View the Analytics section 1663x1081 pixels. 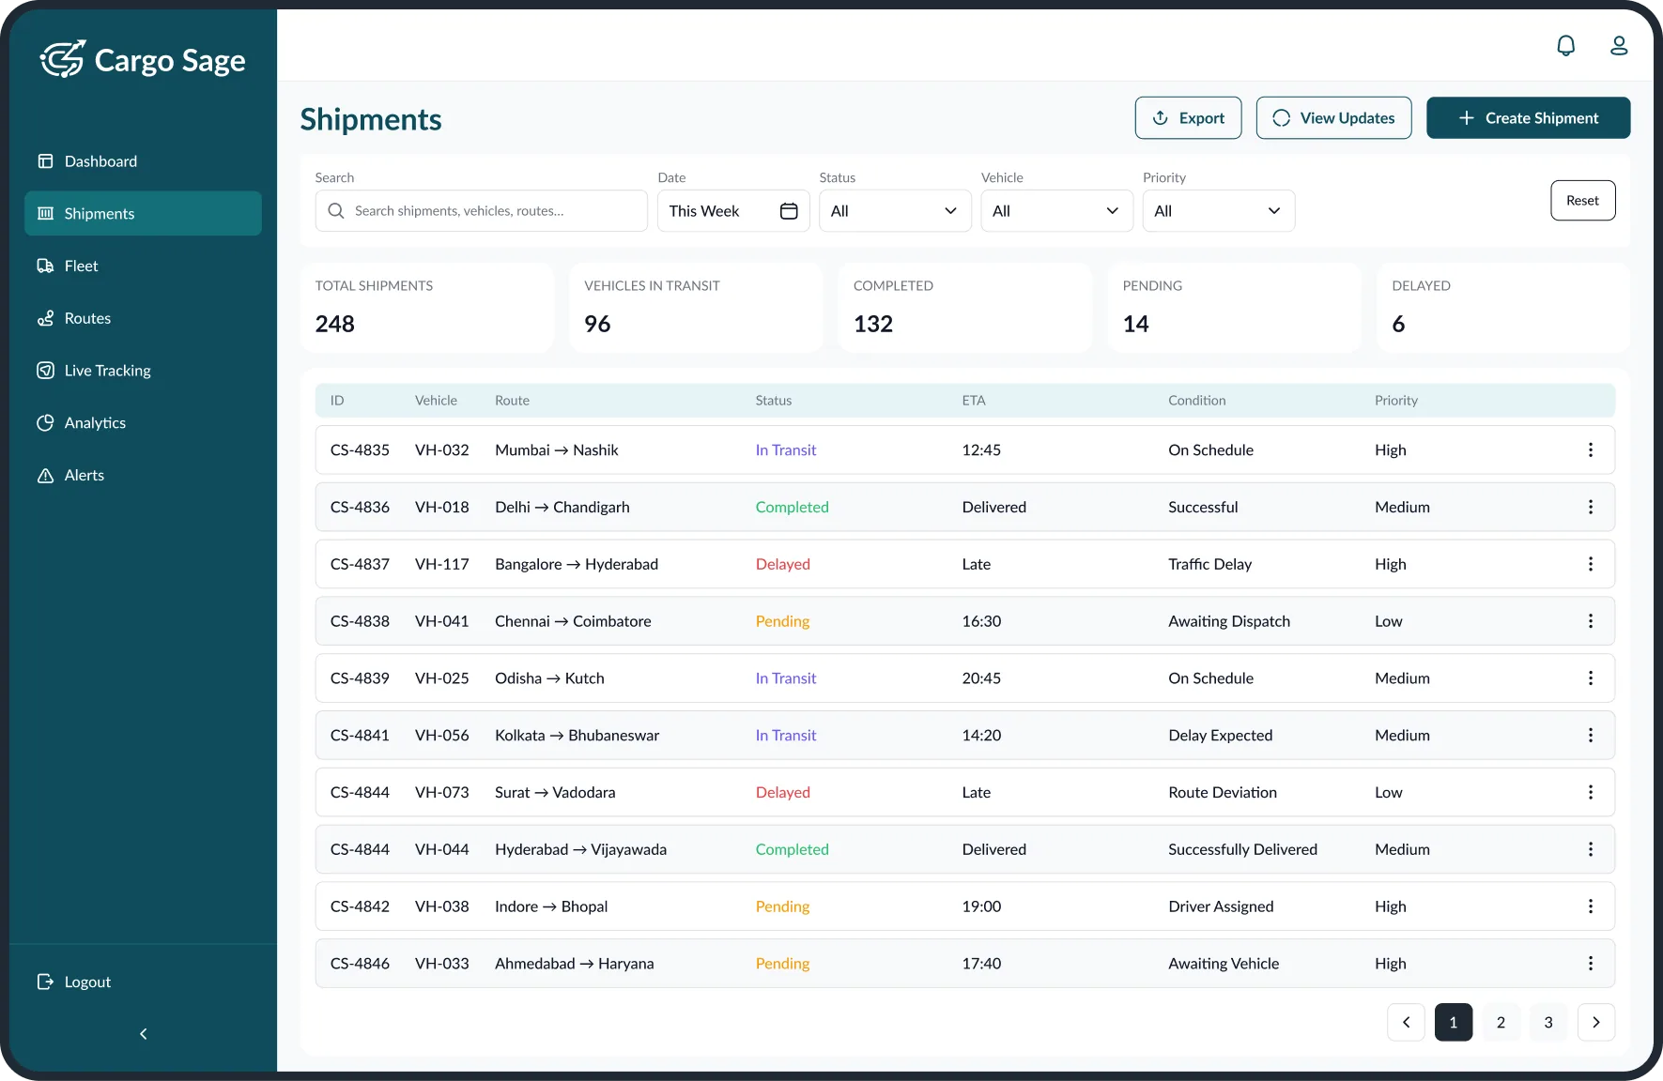point(94,422)
